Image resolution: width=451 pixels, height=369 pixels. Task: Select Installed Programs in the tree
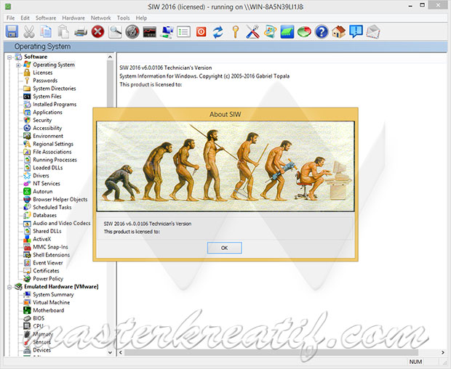click(x=55, y=105)
